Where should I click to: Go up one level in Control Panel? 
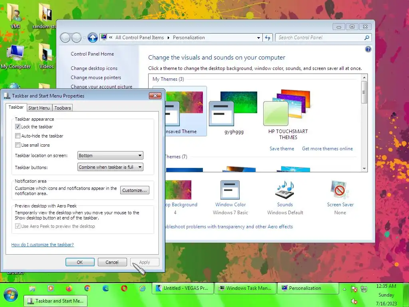[93, 38]
